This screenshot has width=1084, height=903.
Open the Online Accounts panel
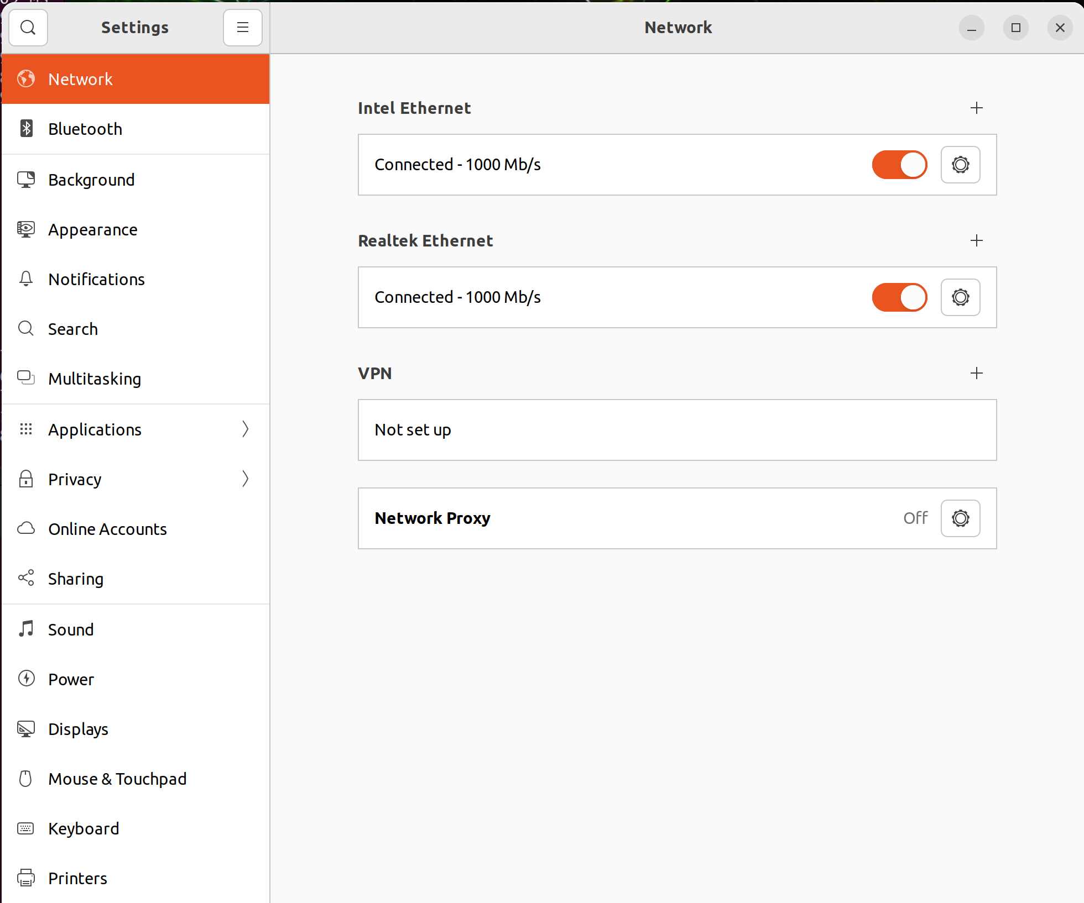[107, 529]
